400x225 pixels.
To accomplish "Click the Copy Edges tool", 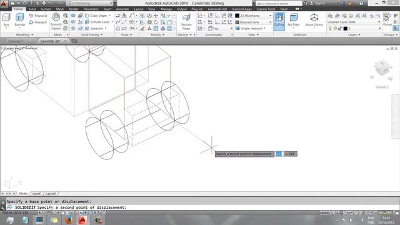I will click(96, 16).
